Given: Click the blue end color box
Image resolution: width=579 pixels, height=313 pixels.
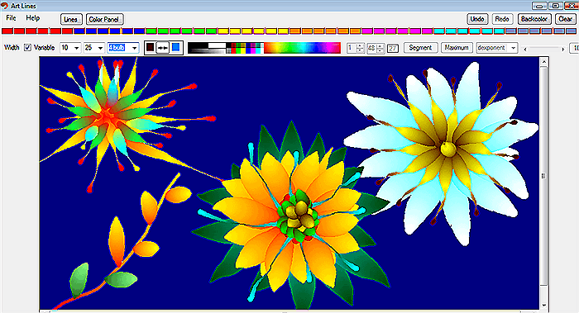Looking at the screenshot, I should (175, 48).
